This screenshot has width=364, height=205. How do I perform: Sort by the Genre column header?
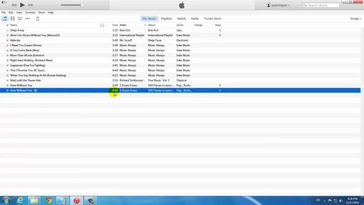tap(180, 25)
